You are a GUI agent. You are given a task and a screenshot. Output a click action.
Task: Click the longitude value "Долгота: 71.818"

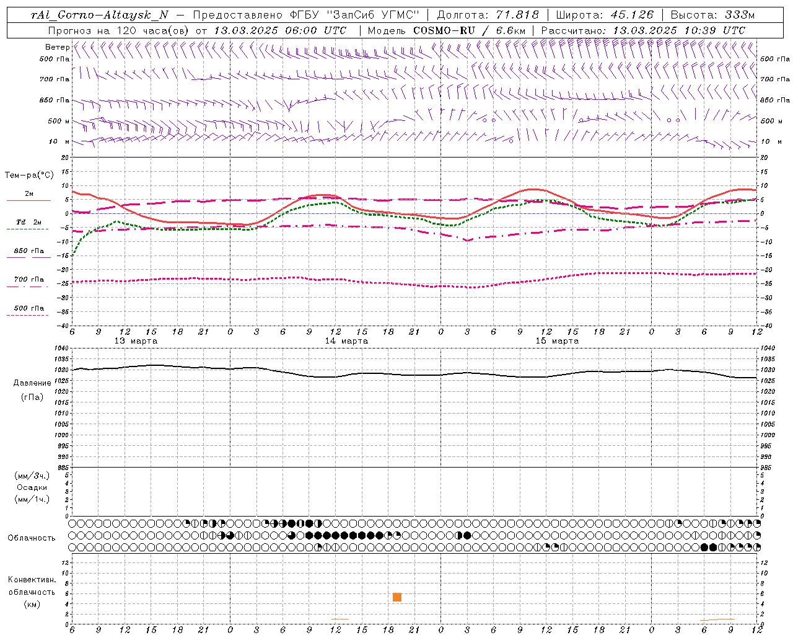point(488,16)
